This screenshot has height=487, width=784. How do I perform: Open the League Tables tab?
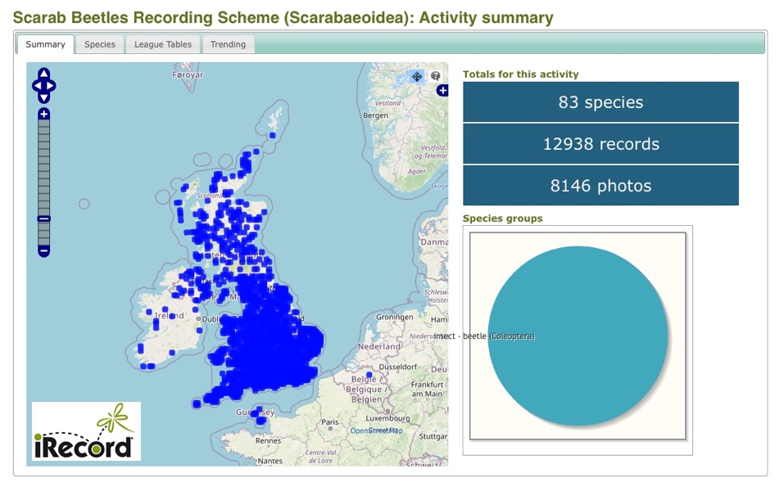click(163, 44)
